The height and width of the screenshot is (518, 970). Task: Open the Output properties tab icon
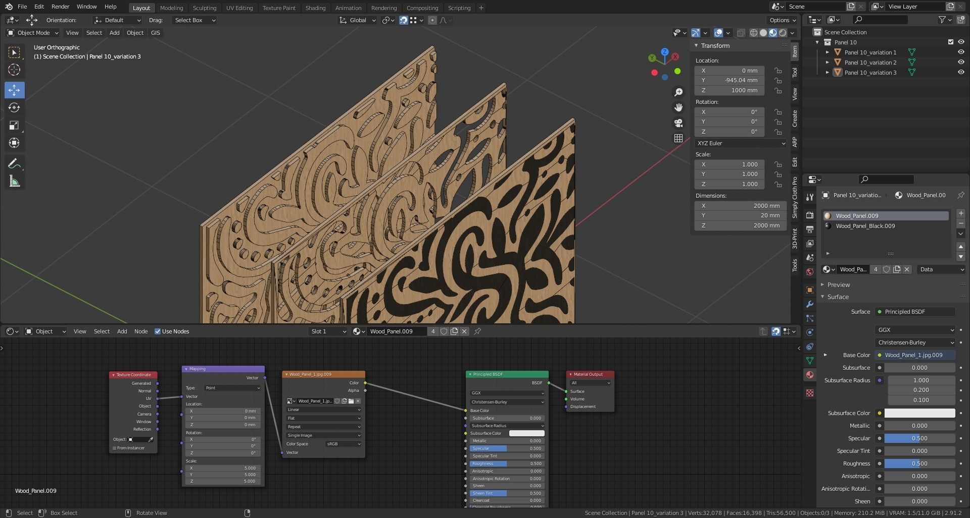click(x=810, y=229)
